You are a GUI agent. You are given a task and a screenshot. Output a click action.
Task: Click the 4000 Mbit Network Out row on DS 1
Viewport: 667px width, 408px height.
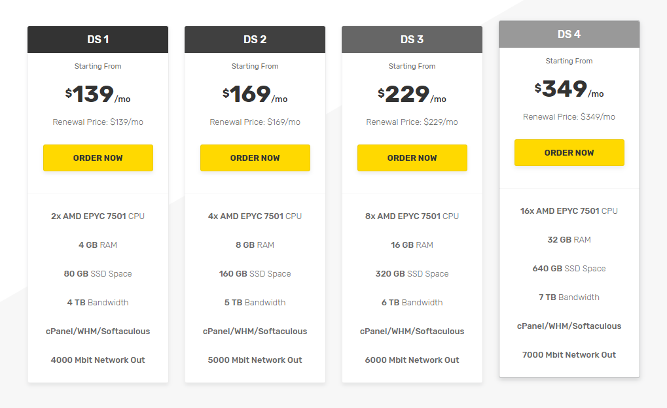tap(98, 360)
